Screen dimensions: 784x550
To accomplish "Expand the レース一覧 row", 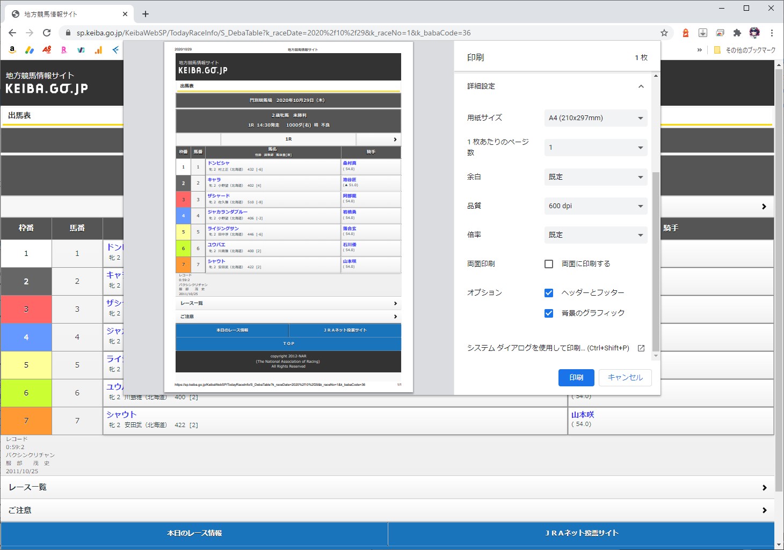I will coord(387,487).
